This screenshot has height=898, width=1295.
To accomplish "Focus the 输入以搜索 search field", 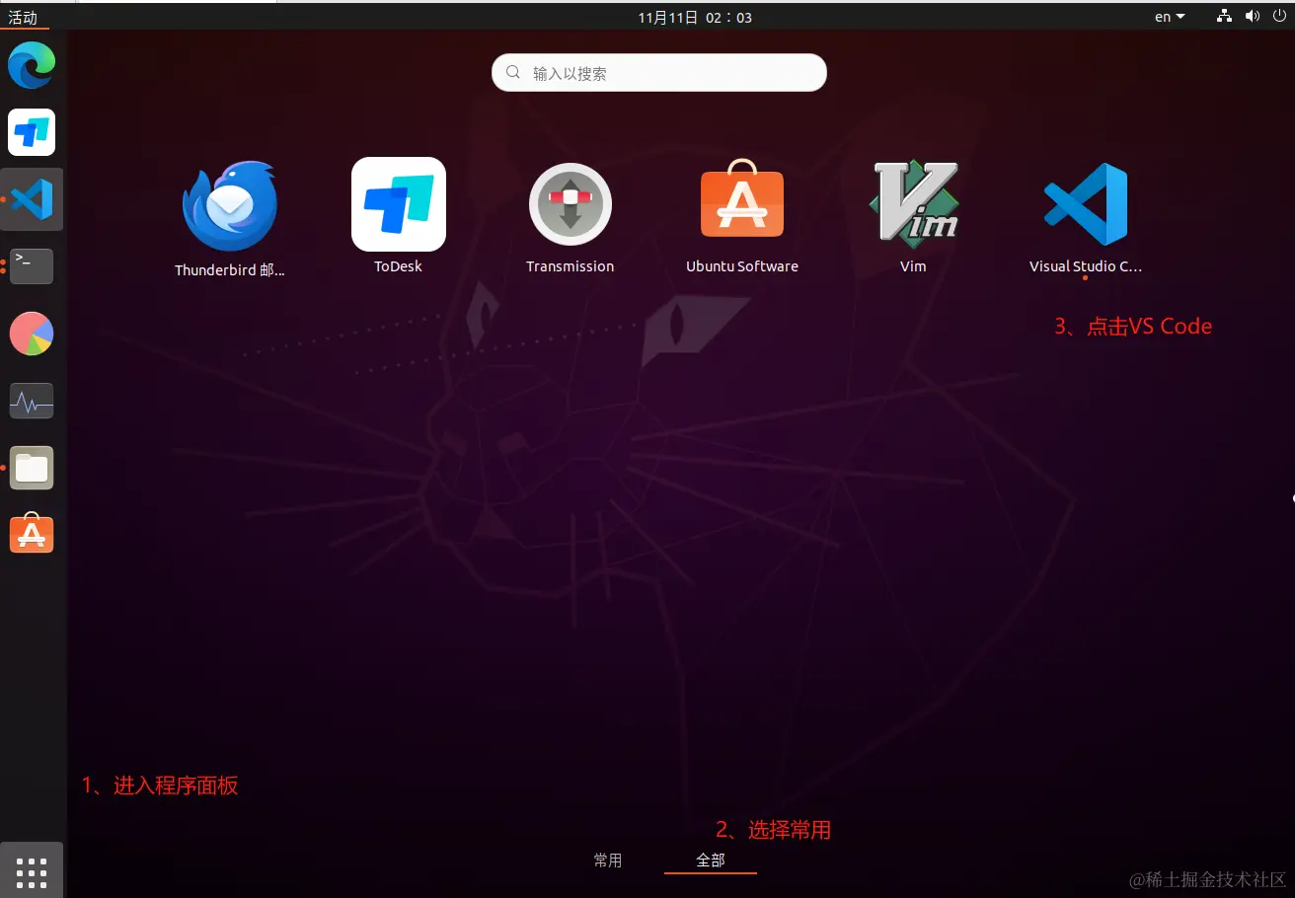I will tap(659, 73).
